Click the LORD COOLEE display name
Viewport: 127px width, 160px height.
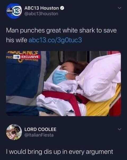(40, 129)
